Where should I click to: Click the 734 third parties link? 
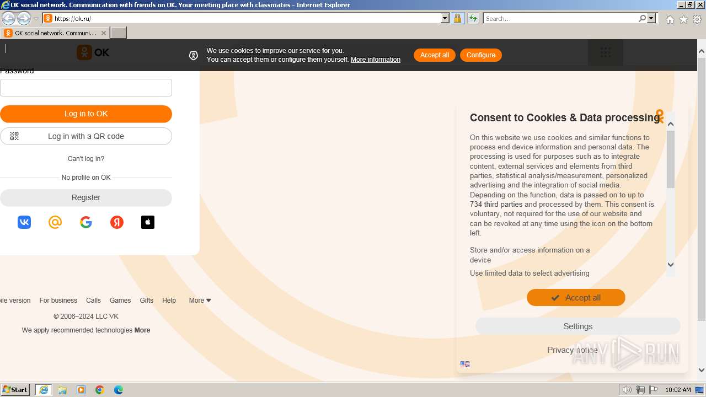pos(496,205)
